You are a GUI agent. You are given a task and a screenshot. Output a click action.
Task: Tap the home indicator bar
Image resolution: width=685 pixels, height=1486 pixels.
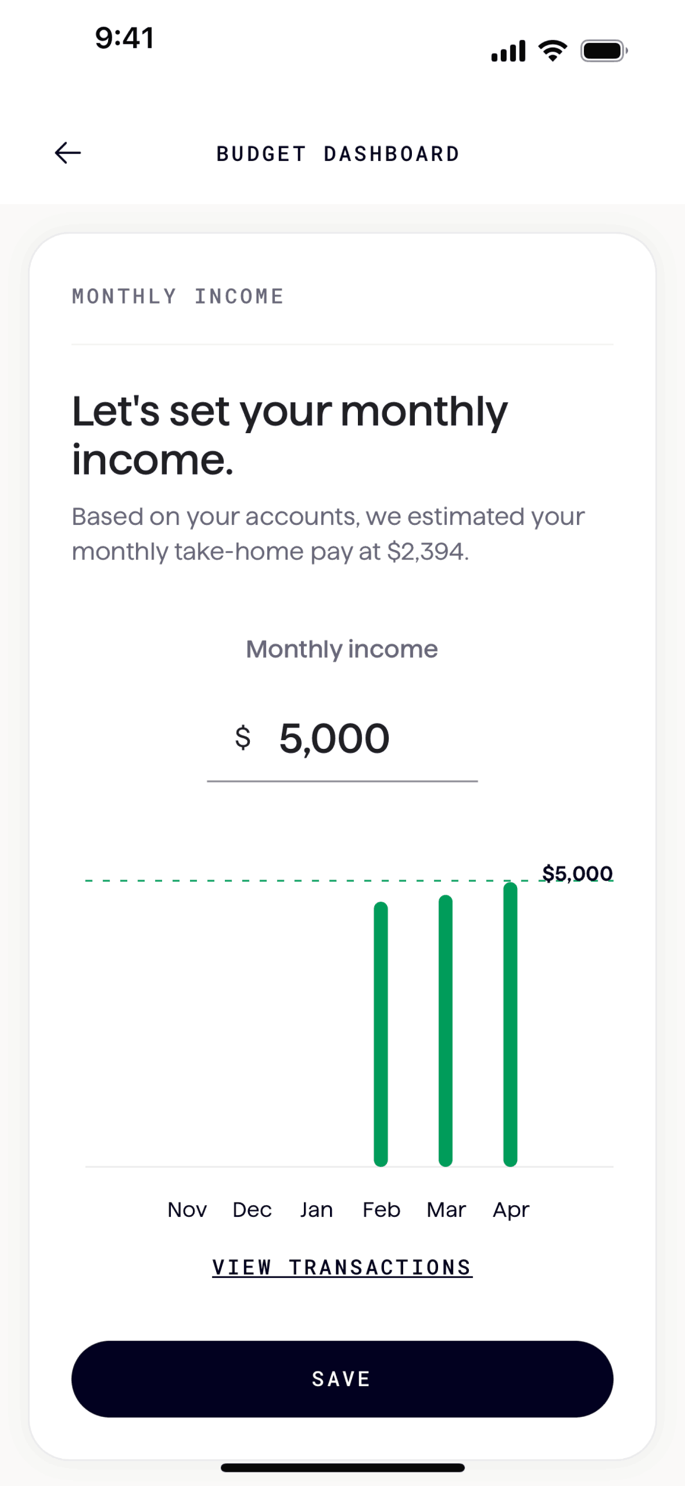pos(342,1467)
